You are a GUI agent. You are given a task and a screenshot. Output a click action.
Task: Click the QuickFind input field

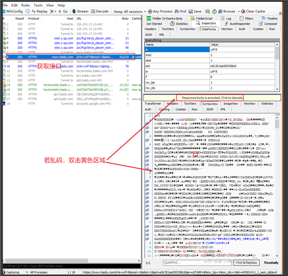(x=197, y=263)
